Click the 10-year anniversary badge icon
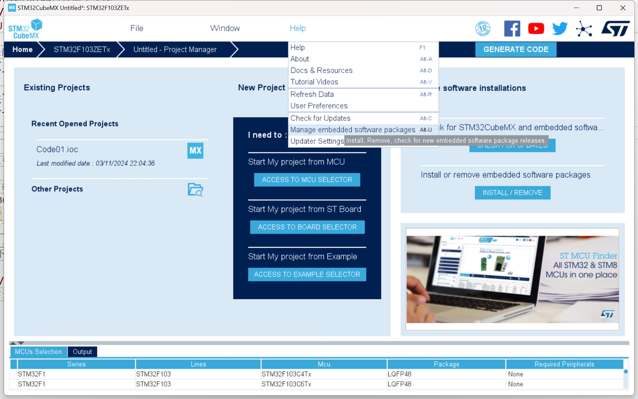 point(483,29)
